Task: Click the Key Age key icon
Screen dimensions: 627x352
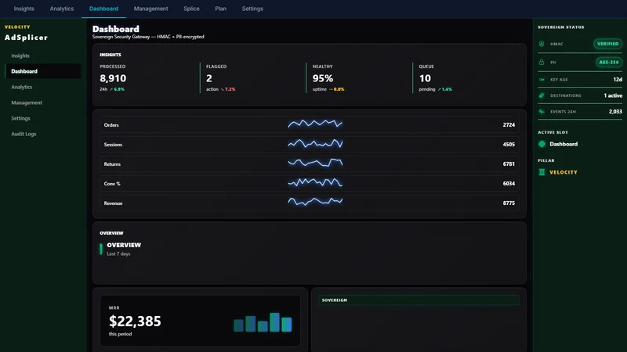Action: point(542,80)
